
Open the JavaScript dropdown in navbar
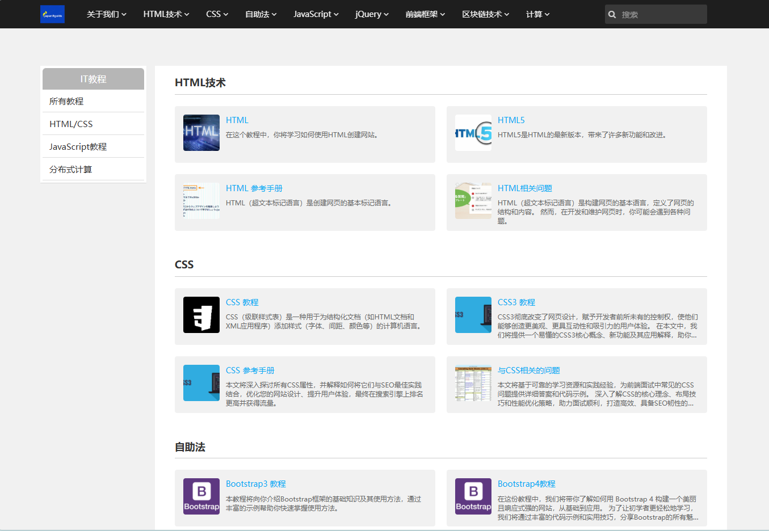point(316,14)
